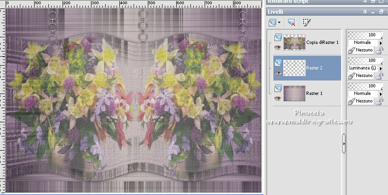The image size is (388, 195).
Task: Toggle transparency lock for Raster 1
Action: click(379, 102)
